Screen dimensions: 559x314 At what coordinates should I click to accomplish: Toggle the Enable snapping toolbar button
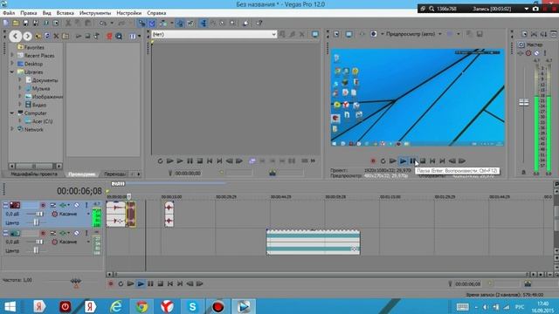point(141,24)
